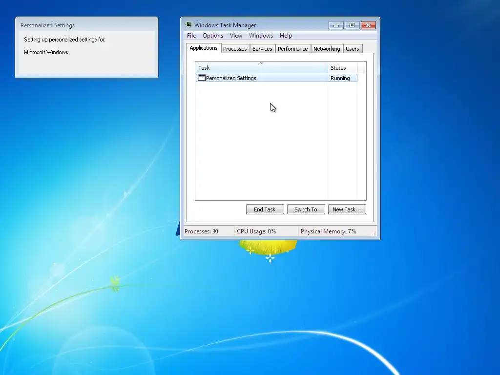Click the New Task... button

[x=347, y=209]
